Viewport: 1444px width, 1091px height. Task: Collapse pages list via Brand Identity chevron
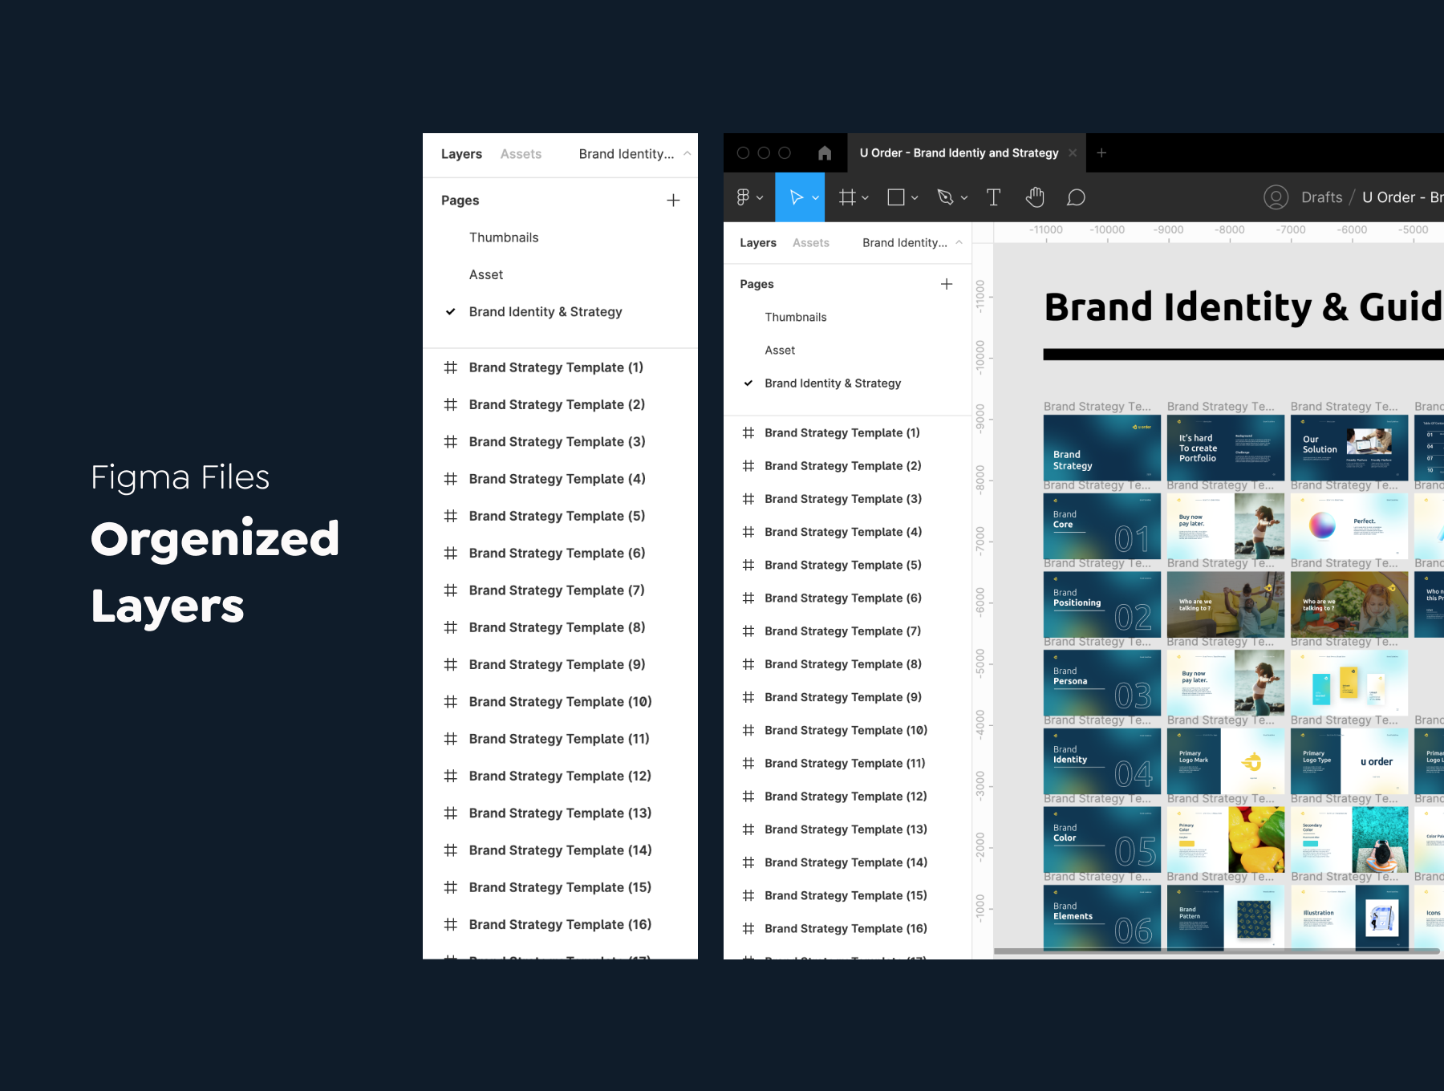959,242
